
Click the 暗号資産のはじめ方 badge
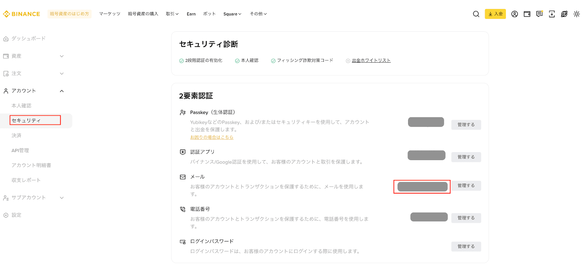tap(69, 14)
